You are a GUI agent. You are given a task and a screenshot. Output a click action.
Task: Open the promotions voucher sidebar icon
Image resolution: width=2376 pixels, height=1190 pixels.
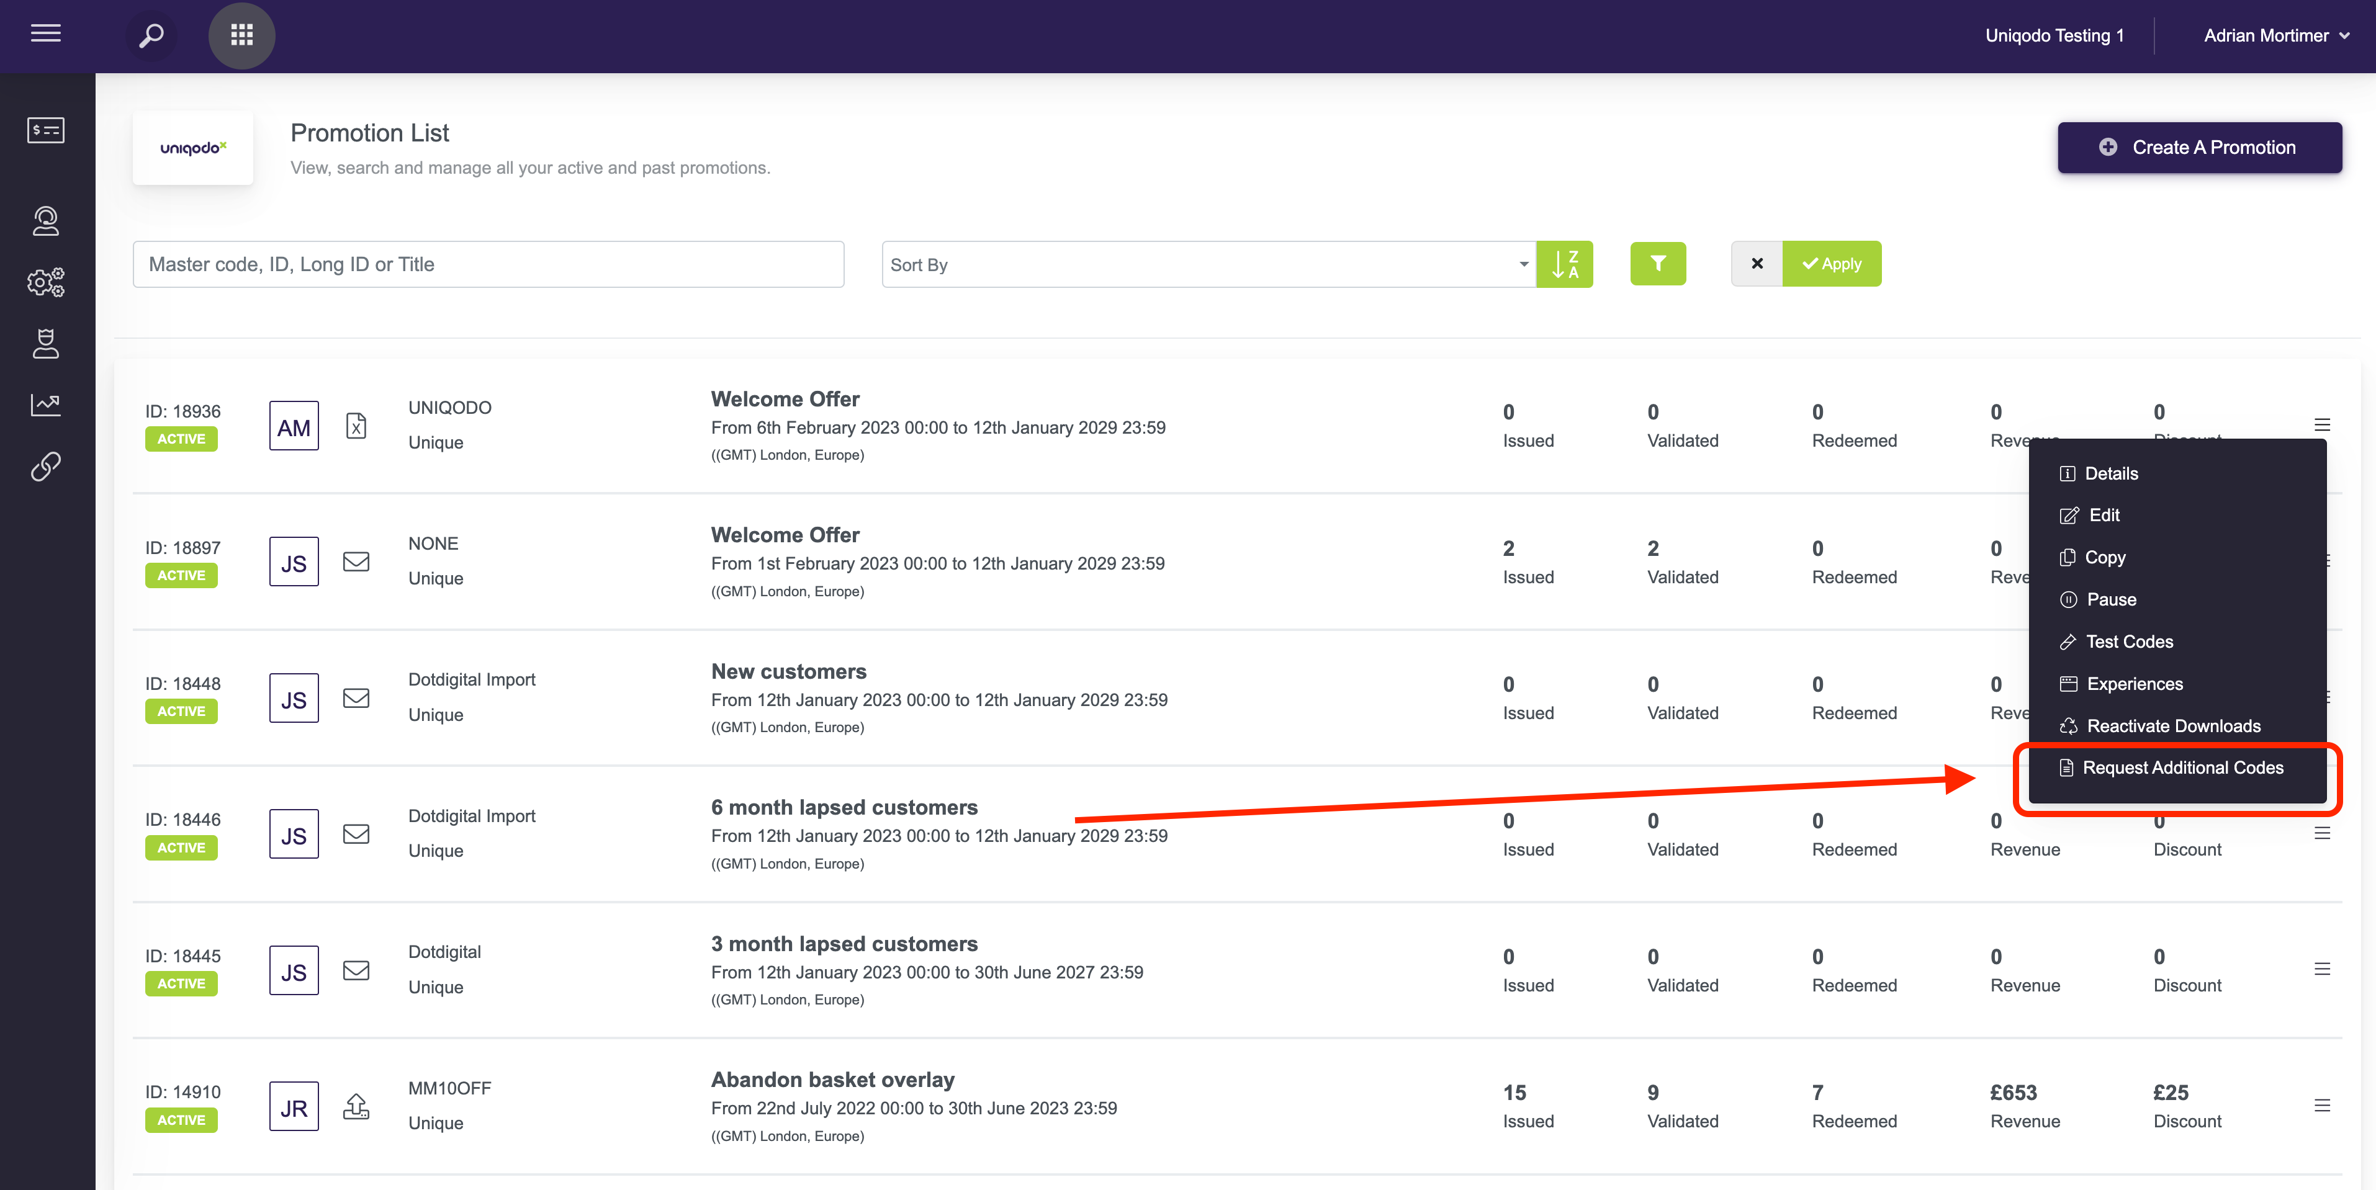point(45,130)
